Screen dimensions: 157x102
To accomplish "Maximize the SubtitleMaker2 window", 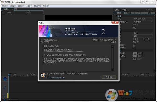I will pos(147,2).
